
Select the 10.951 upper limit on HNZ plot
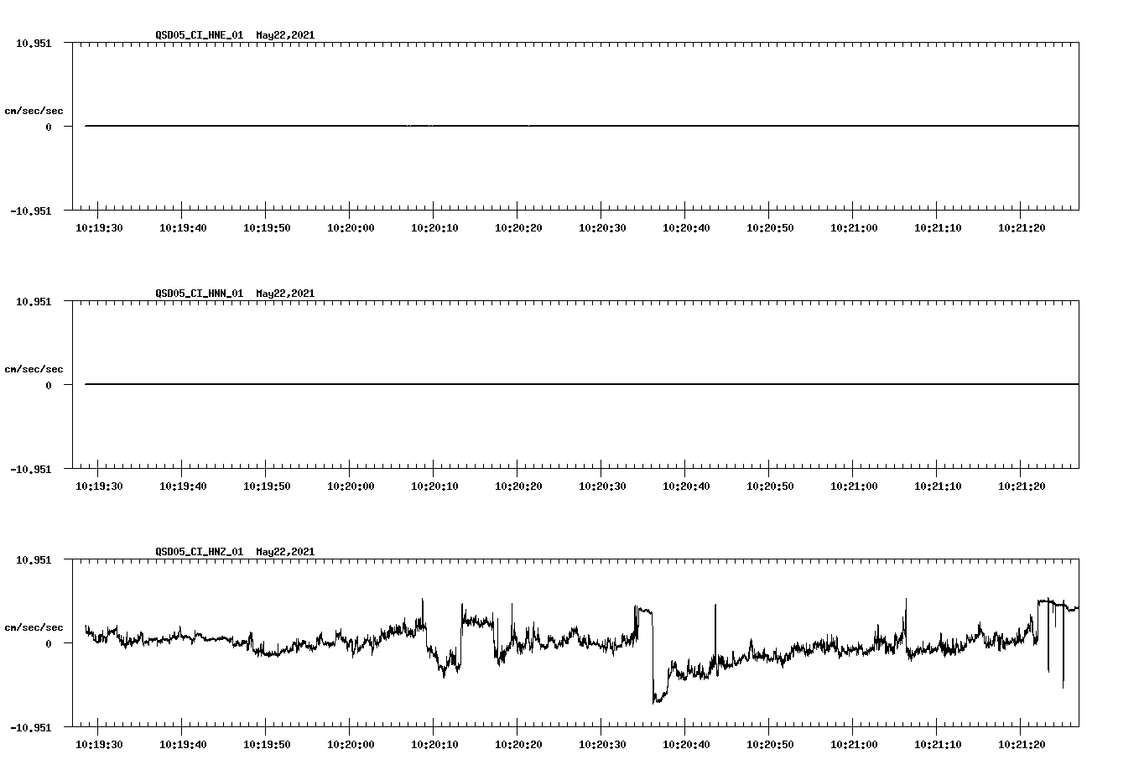pos(34,559)
